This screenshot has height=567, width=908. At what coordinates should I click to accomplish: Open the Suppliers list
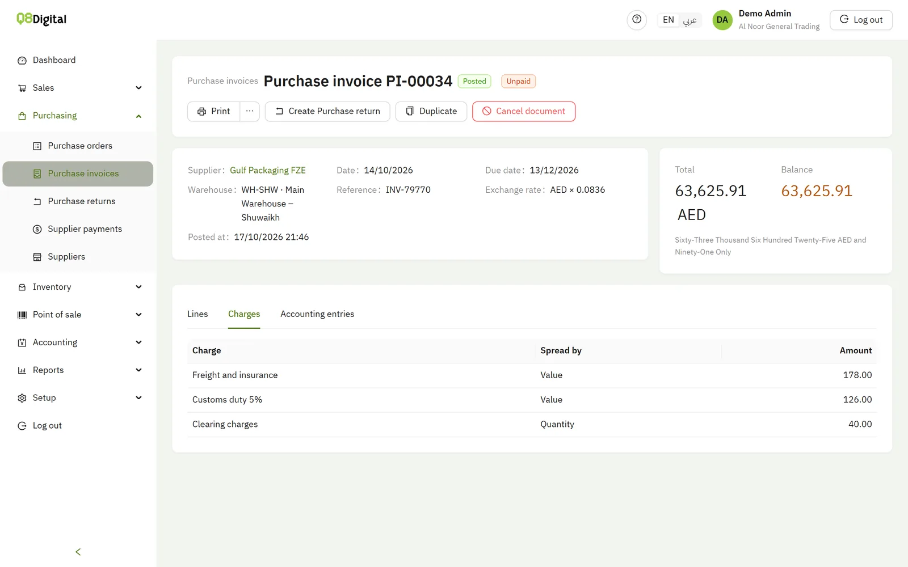[78, 257]
